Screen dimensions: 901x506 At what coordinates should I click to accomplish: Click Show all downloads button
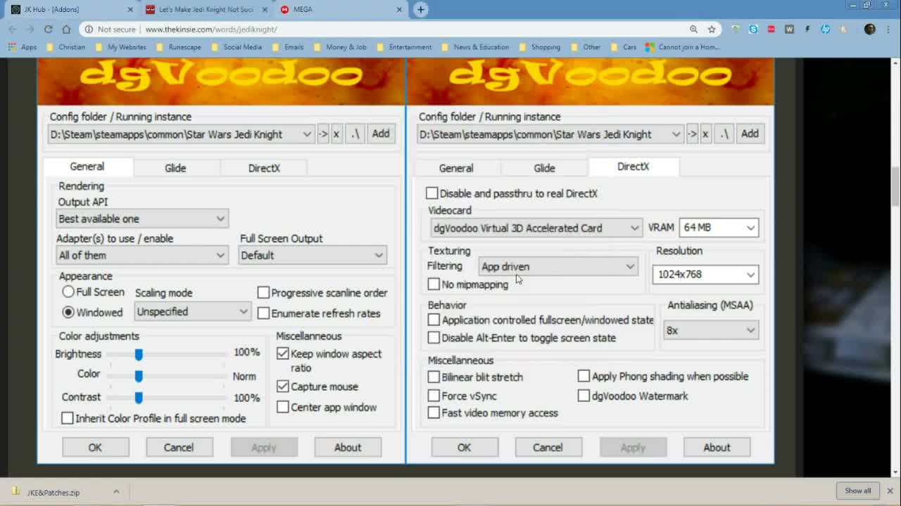(858, 491)
